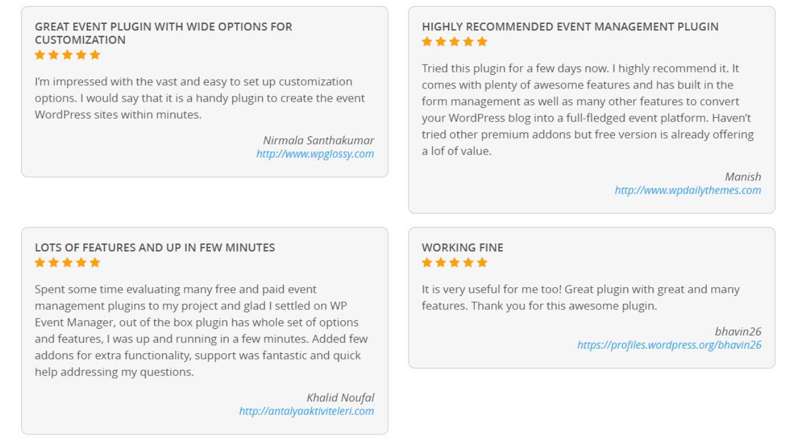Select the Great Event Plugin review title
The width and height of the screenshot is (798, 439).
(163, 33)
